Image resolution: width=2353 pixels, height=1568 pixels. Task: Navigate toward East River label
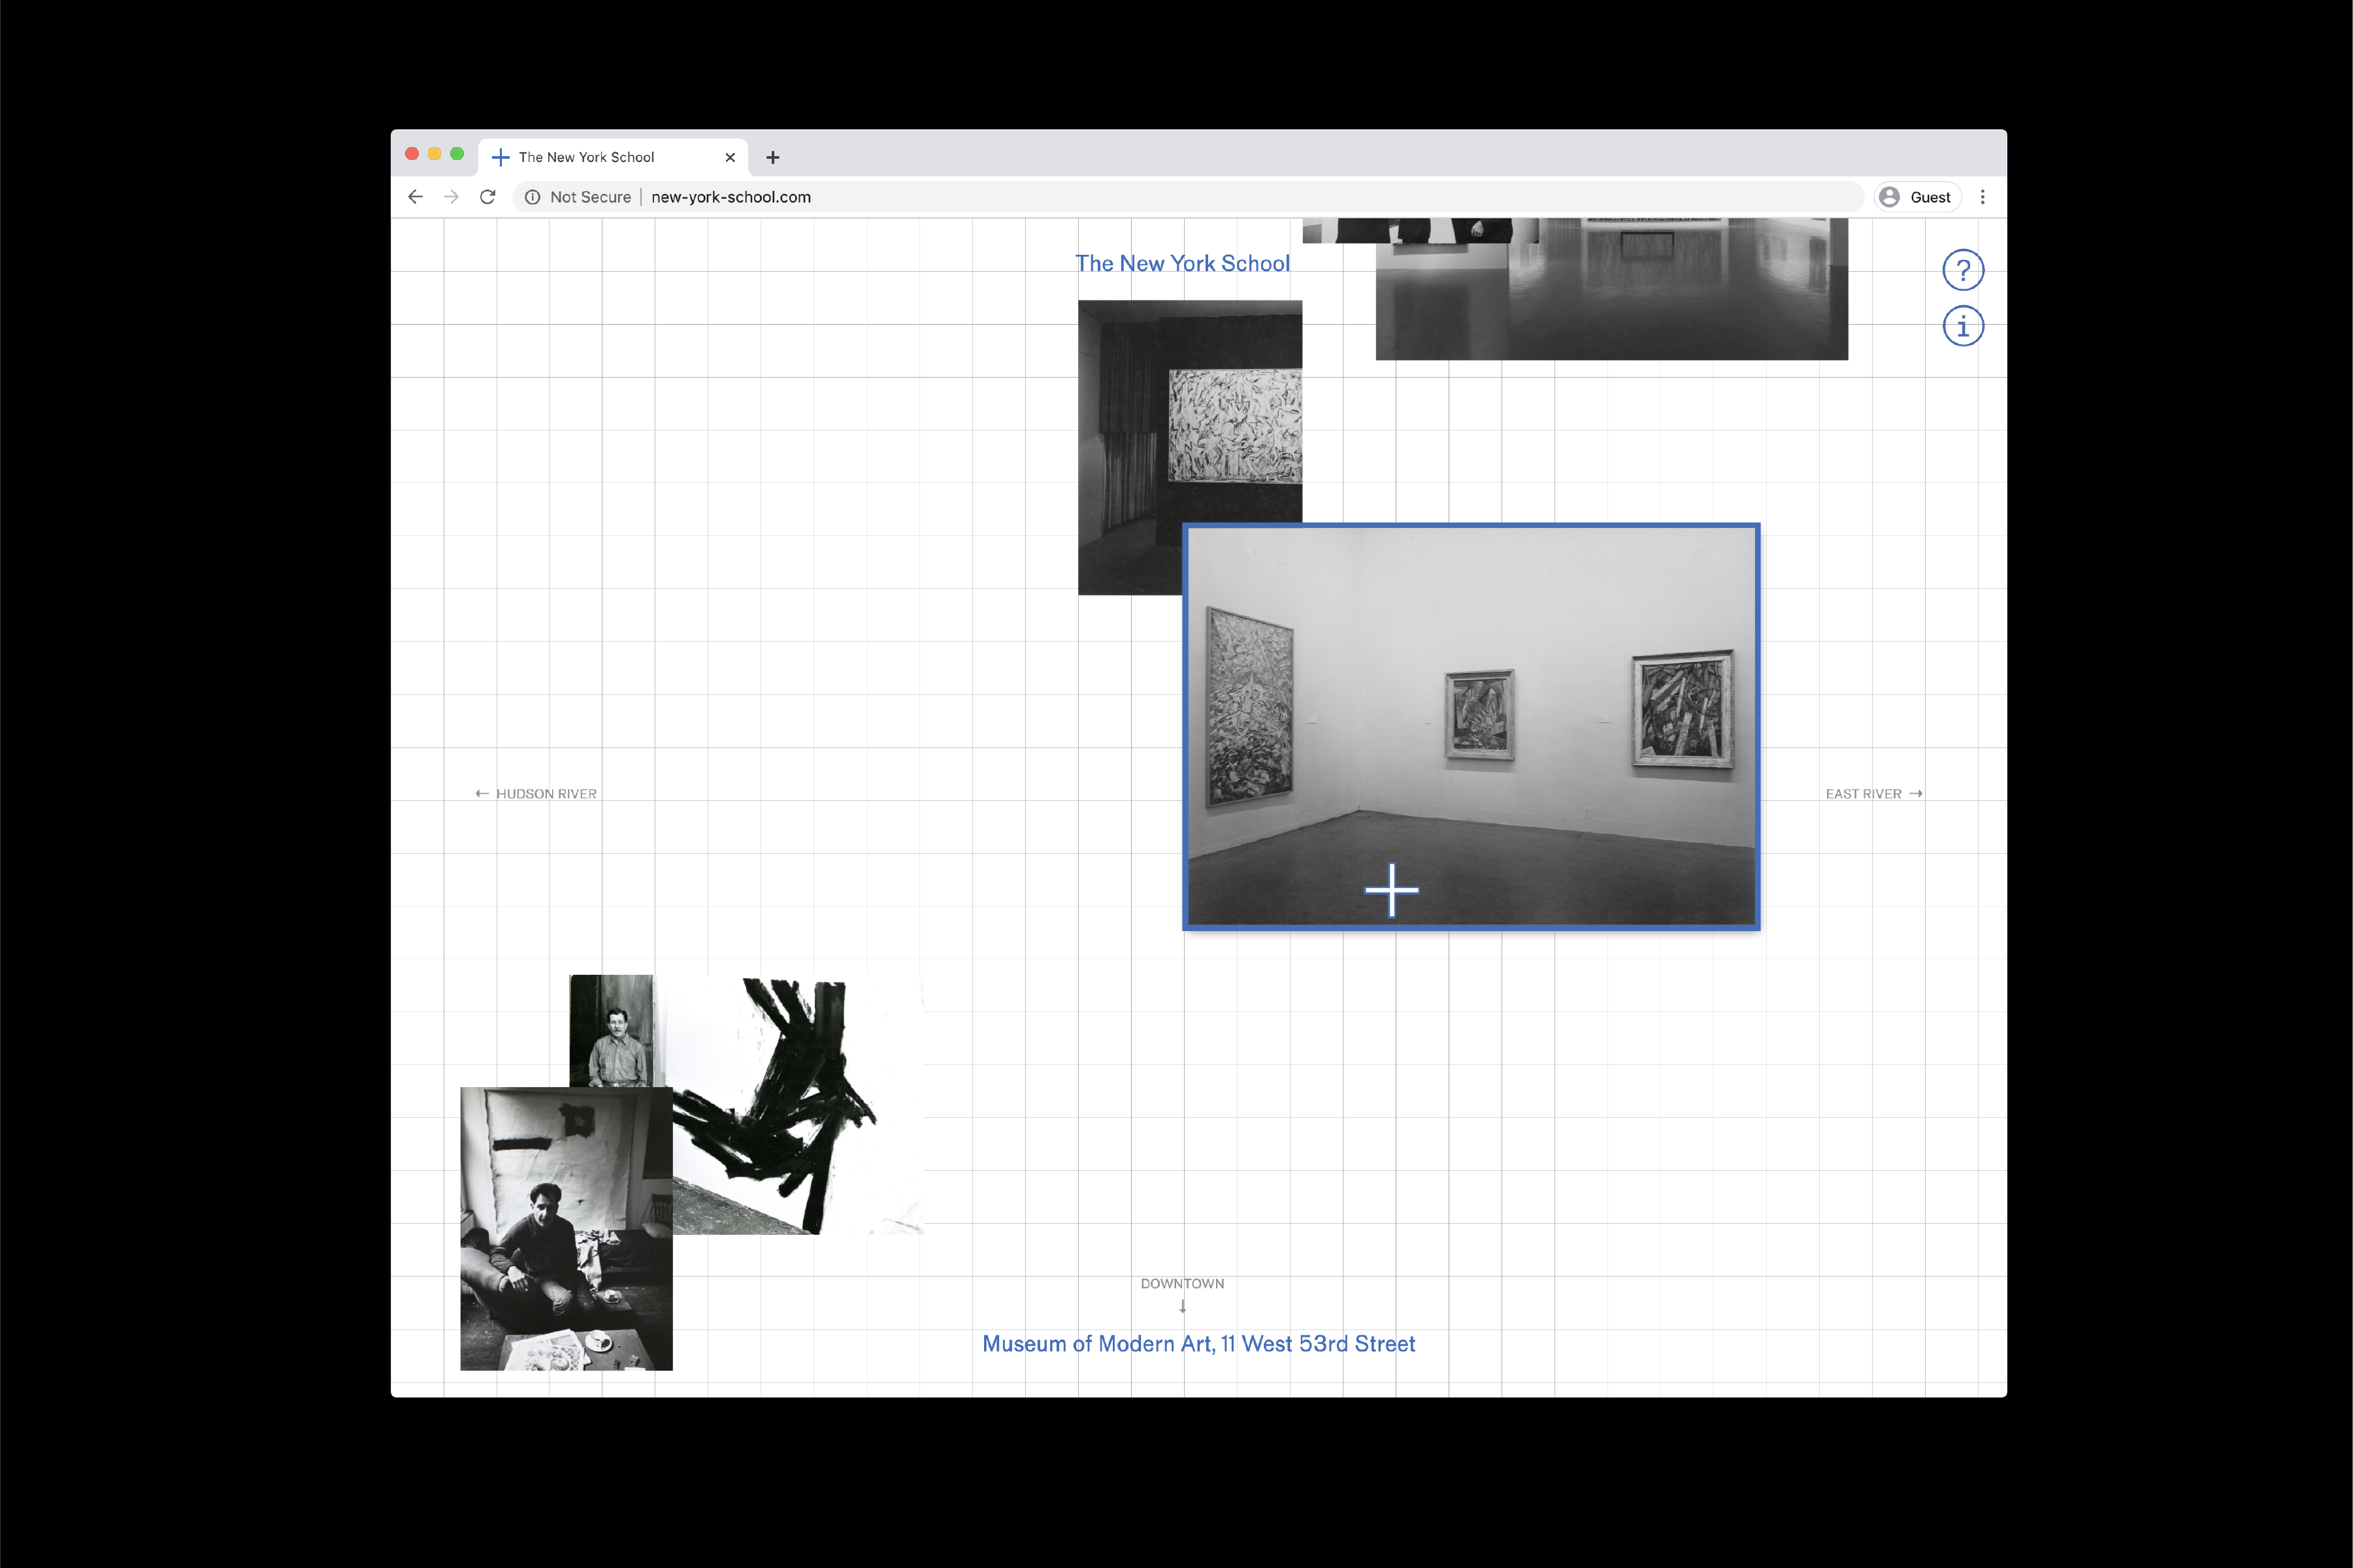[x=1873, y=794]
